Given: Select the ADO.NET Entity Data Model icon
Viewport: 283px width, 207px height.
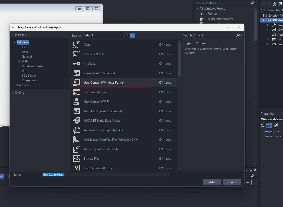Looking at the screenshot, I should pos(77,121).
